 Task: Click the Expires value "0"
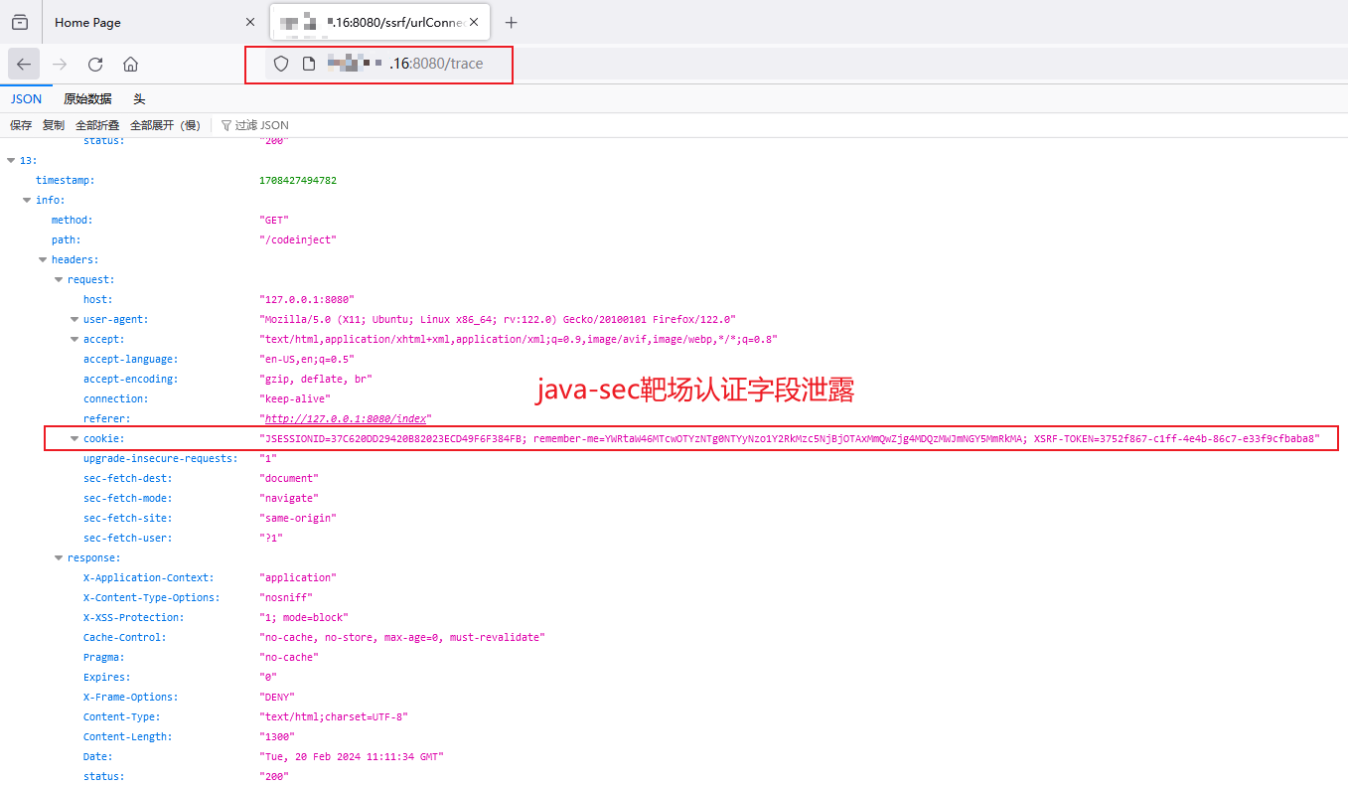tap(268, 677)
